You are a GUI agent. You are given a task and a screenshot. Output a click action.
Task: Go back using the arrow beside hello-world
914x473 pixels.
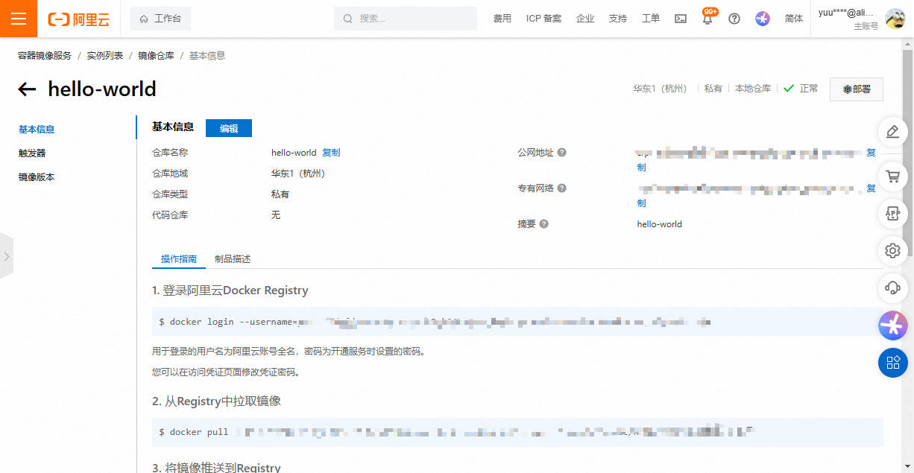(x=27, y=89)
